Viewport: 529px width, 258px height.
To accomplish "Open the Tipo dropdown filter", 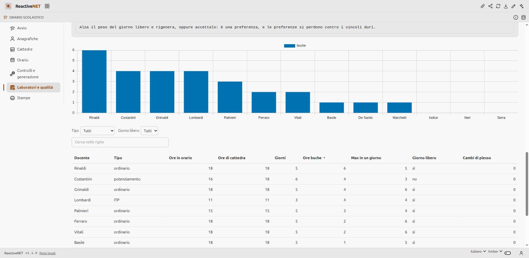I will tap(98, 131).
